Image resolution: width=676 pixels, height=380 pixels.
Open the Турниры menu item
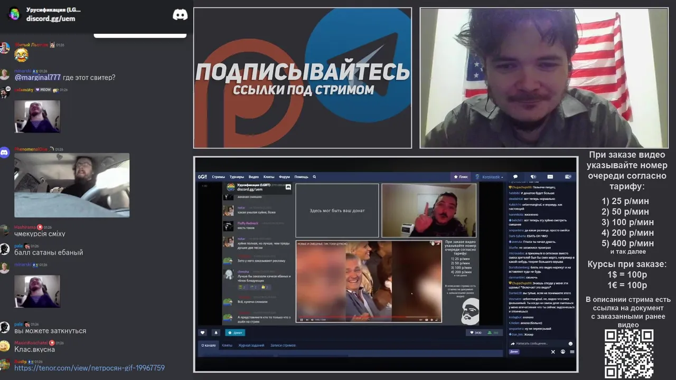click(x=237, y=177)
